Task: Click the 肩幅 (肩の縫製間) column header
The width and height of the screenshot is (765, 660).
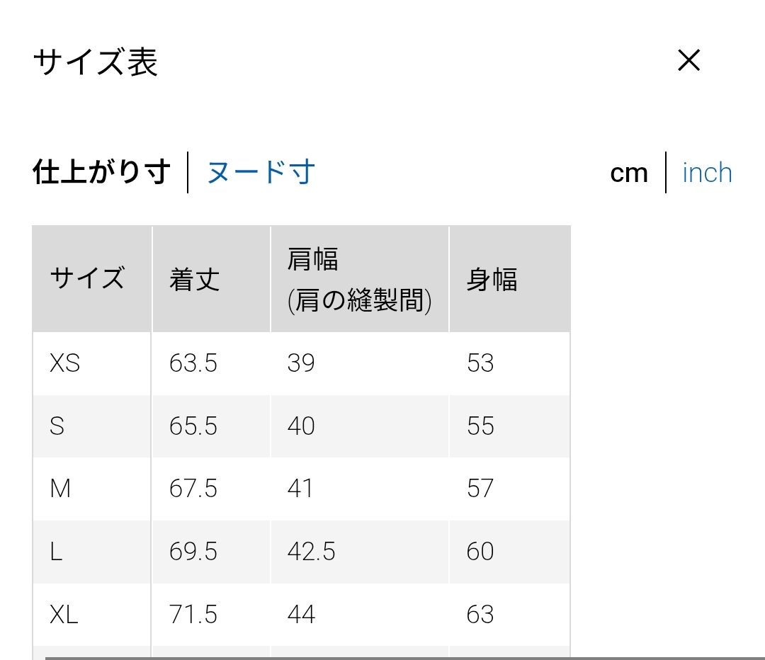Action: [x=359, y=280]
